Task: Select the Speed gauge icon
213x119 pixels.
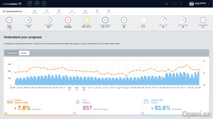Action: pos(124,20)
